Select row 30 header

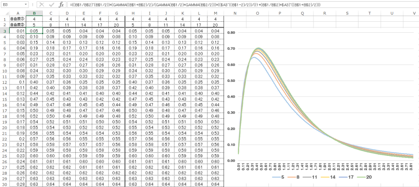click(x=3, y=184)
